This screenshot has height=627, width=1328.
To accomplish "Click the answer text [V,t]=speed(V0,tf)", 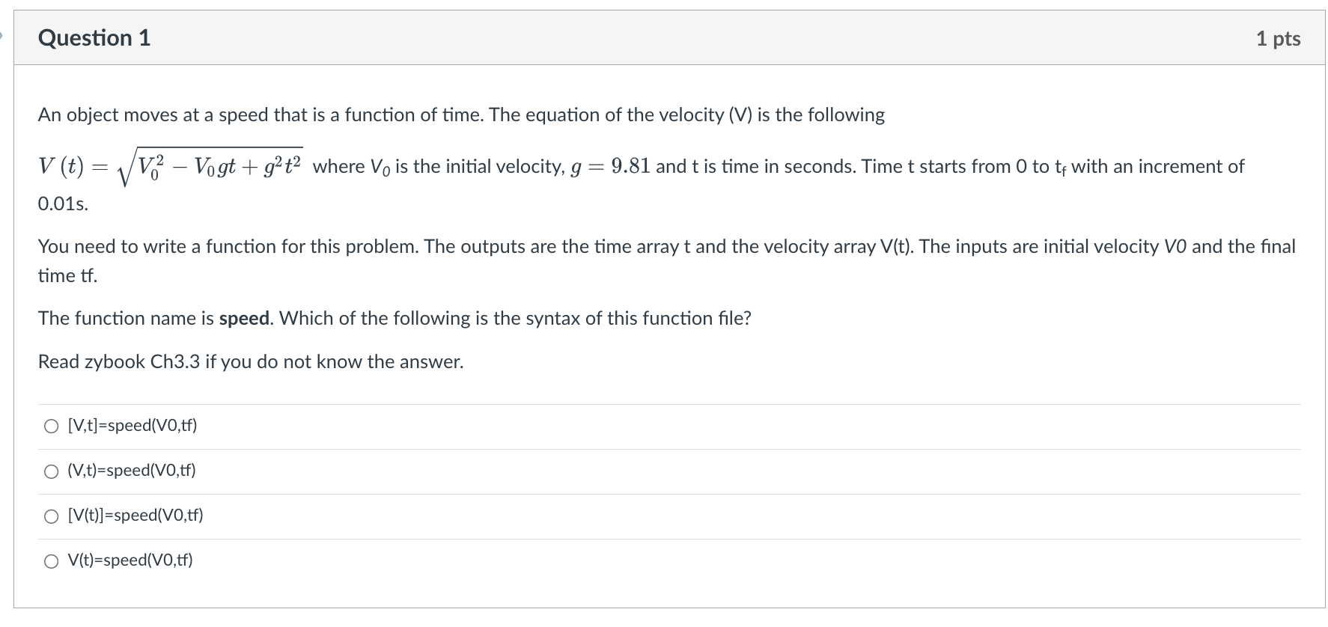I will pyautogui.click(x=132, y=426).
